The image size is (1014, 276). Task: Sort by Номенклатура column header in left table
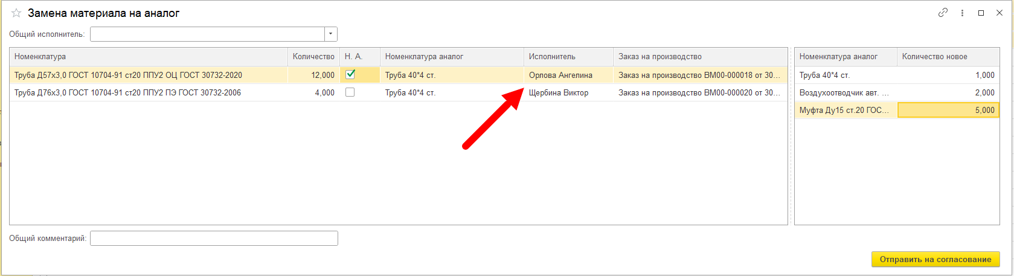coord(149,57)
